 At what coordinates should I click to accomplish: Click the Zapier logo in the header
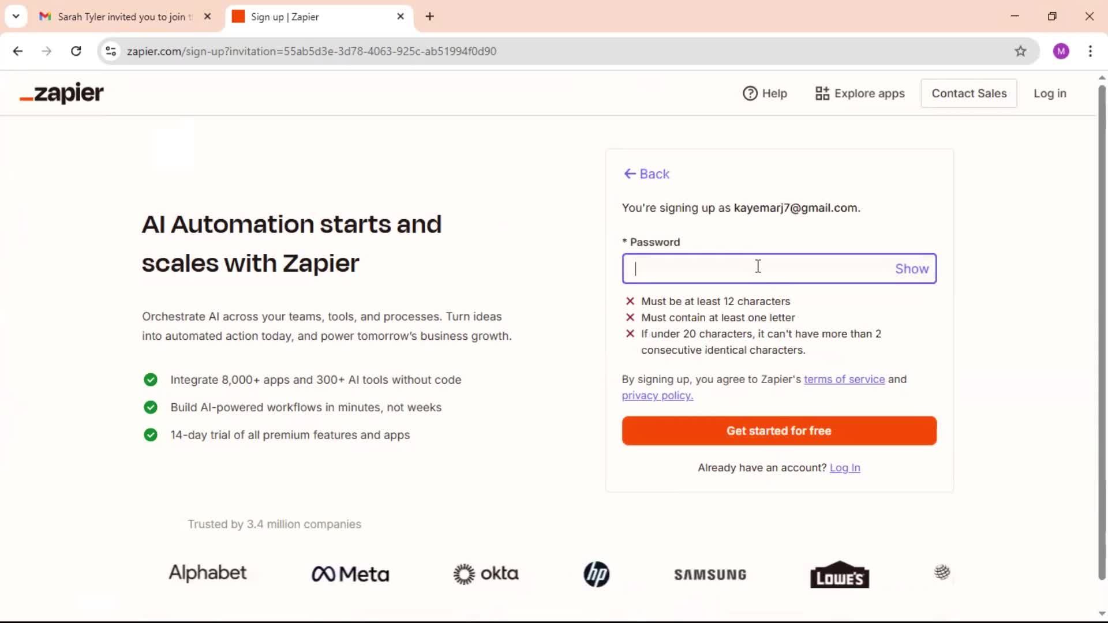[x=62, y=93]
